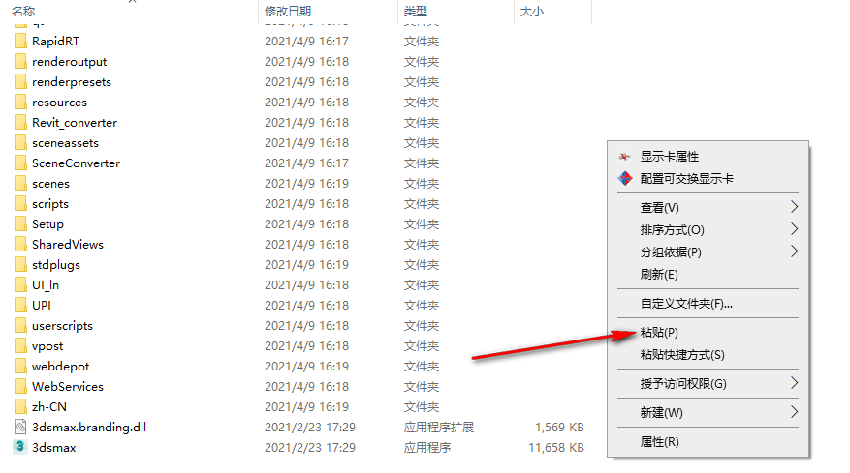The width and height of the screenshot is (850, 473).
Task: Select the vpost folder icon
Action: pos(20,346)
